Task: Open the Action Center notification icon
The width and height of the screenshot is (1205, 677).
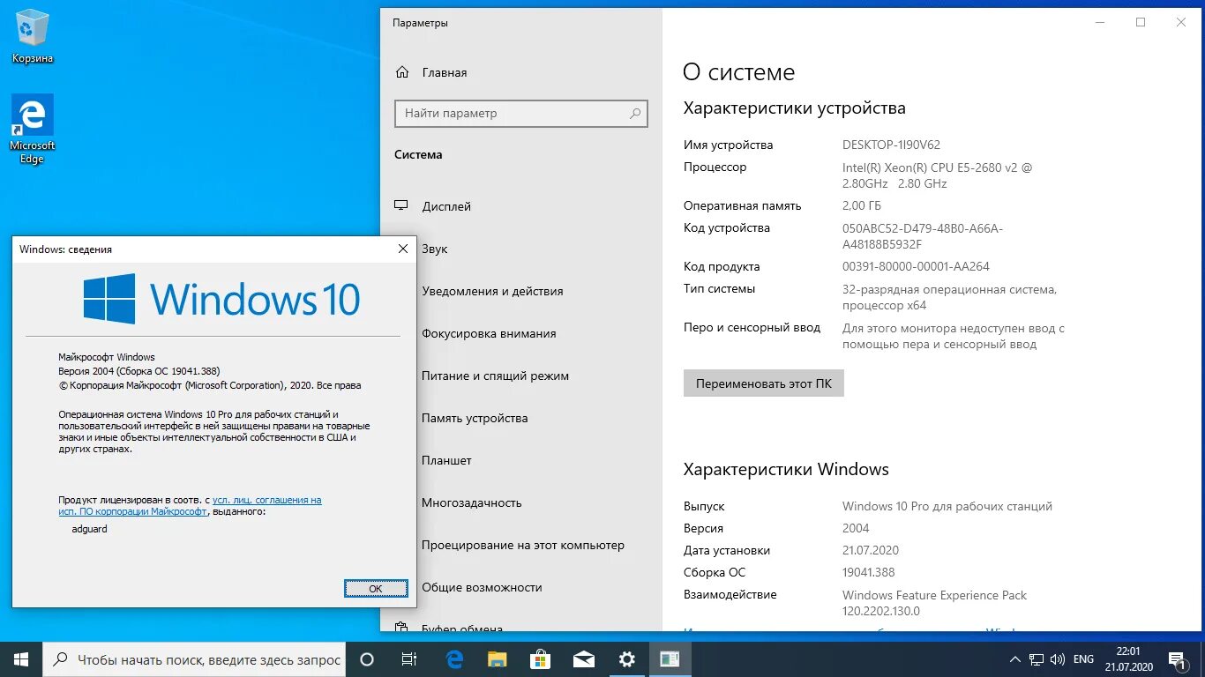Action: tap(1177, 659)
